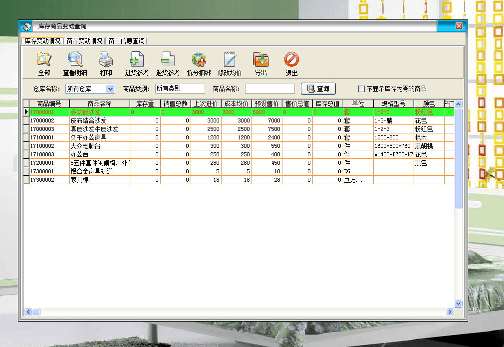Open 进货参考 purchase reference icon

pos(137,60)
